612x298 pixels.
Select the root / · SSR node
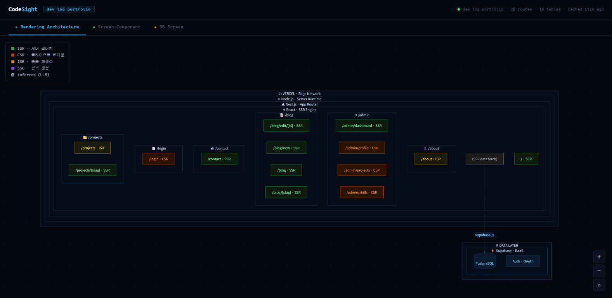point(526,159)
